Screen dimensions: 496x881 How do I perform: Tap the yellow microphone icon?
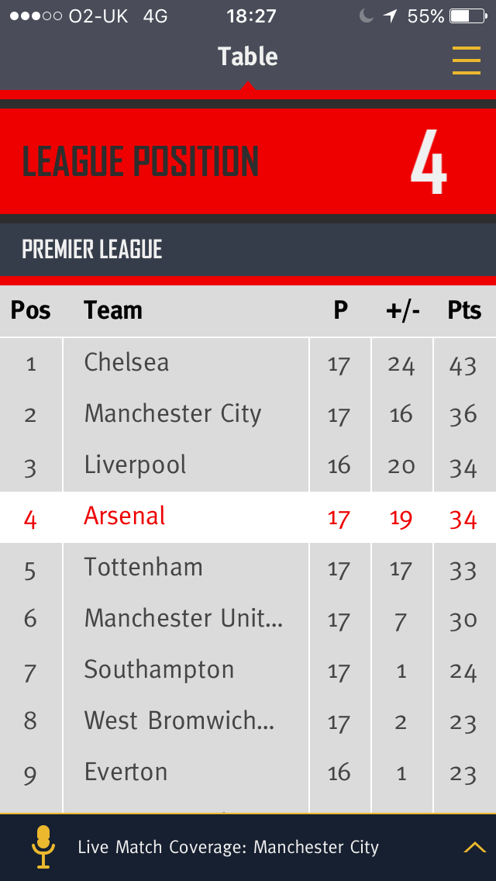pyautogui.click(x=43, y=847)
